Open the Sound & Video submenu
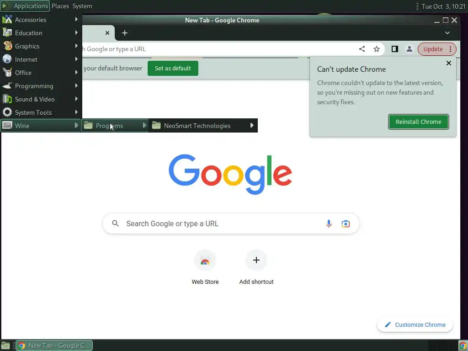The image size is (468, 351). click(41, 99)
